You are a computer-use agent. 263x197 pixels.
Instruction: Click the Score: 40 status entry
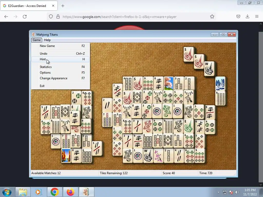pyautogui.click(x=169, y=173)
